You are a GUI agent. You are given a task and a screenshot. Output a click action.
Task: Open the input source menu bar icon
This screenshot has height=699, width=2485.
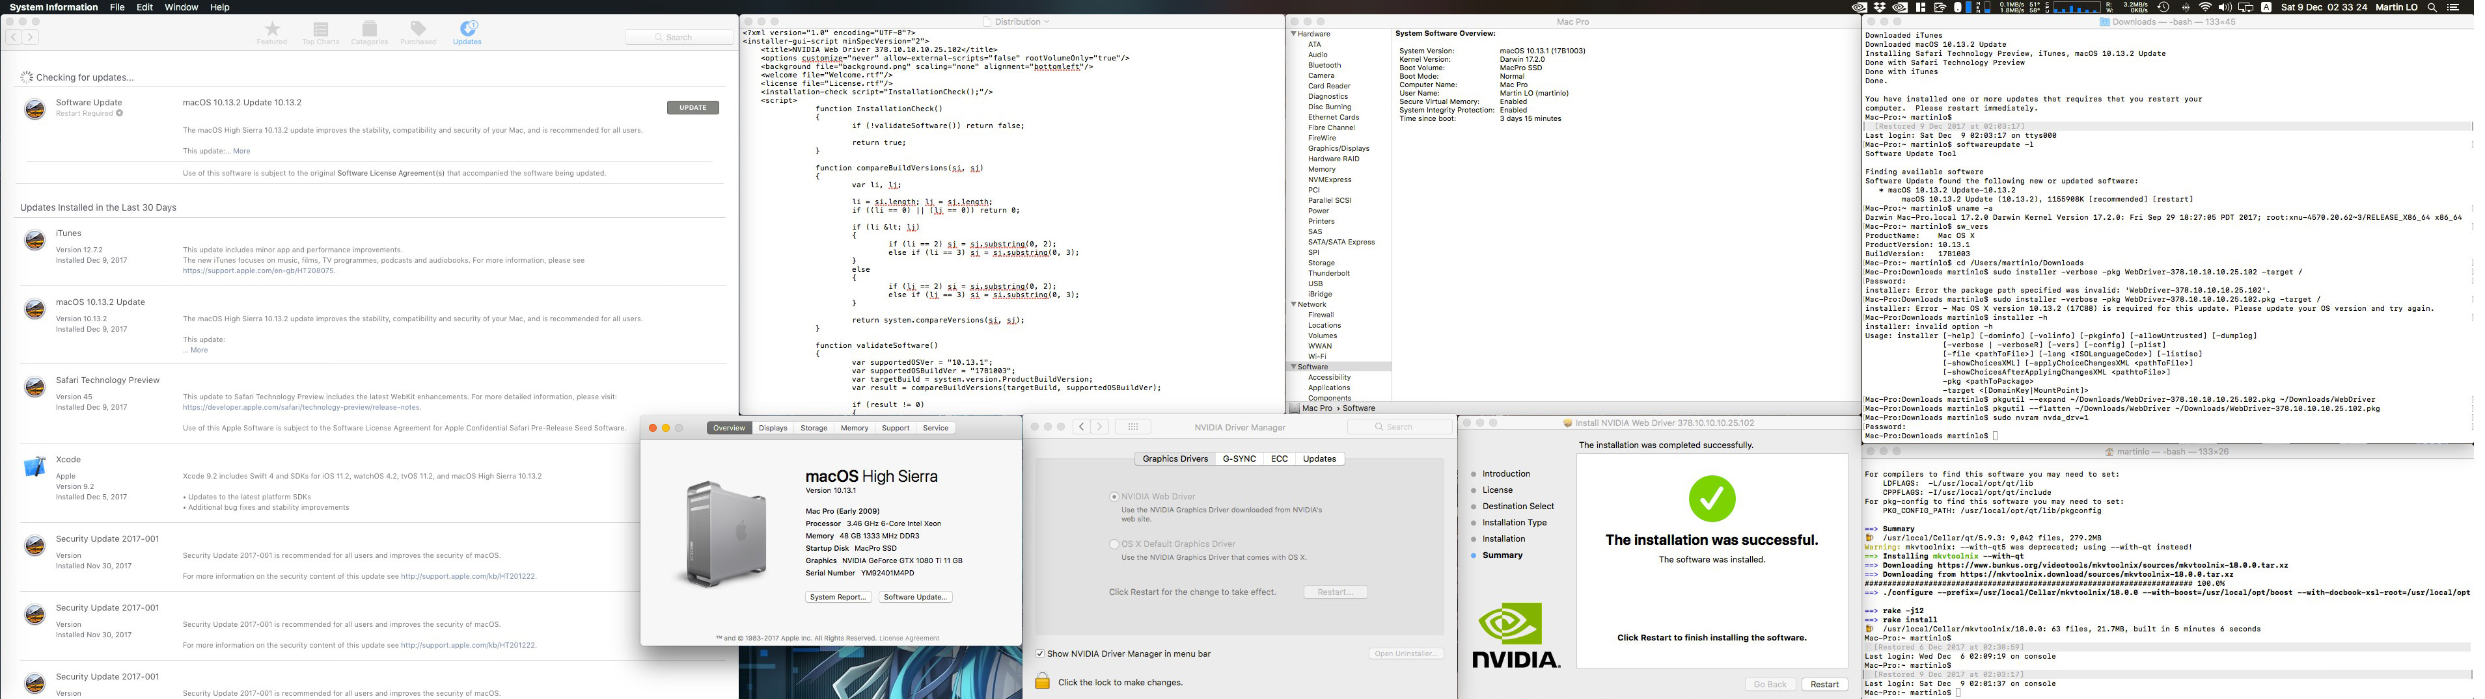pyautogui.click(x=2266, y=7)
